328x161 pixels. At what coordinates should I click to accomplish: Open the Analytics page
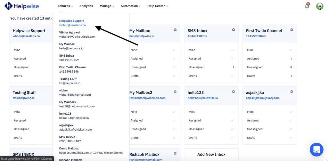[x=86, y=6]
